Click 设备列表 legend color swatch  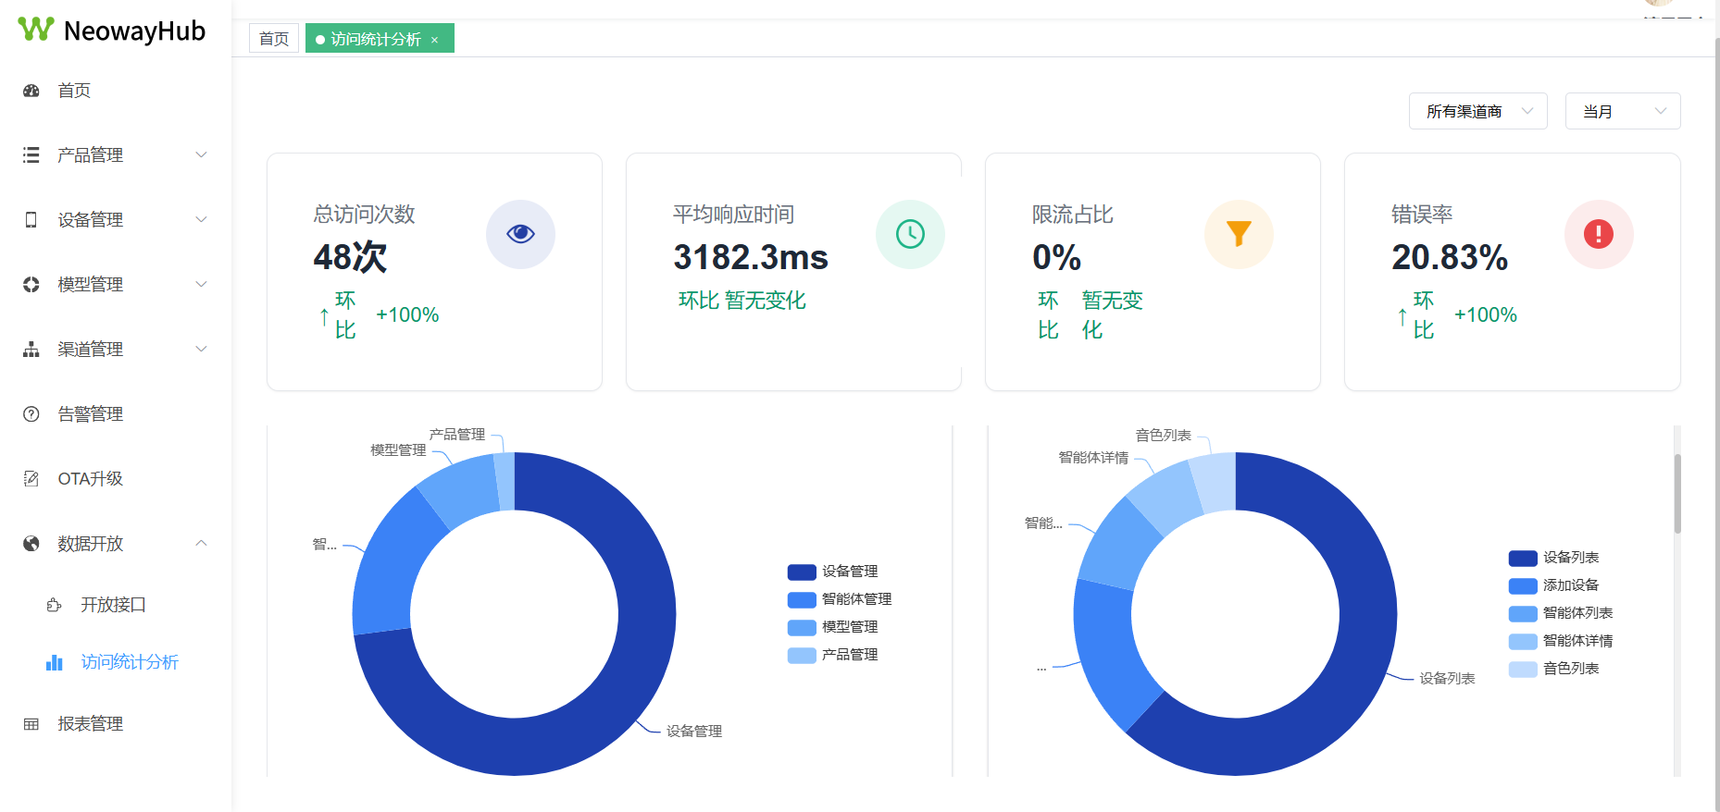[1523, 558]
